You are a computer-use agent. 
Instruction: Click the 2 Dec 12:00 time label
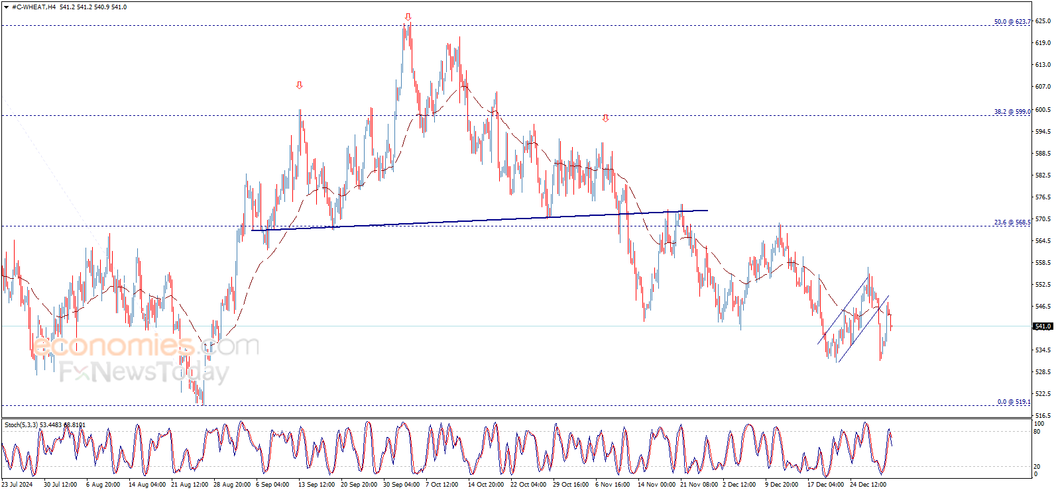739,485
